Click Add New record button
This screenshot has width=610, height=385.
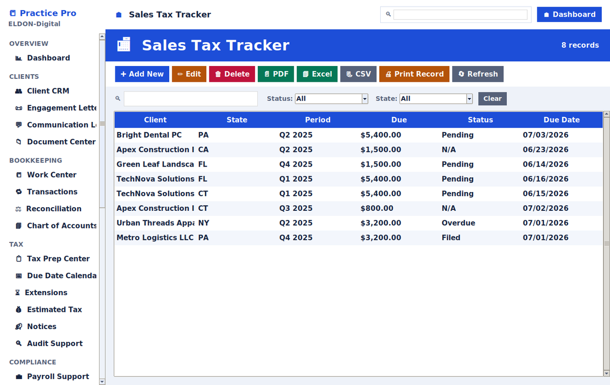pos(142,74)
